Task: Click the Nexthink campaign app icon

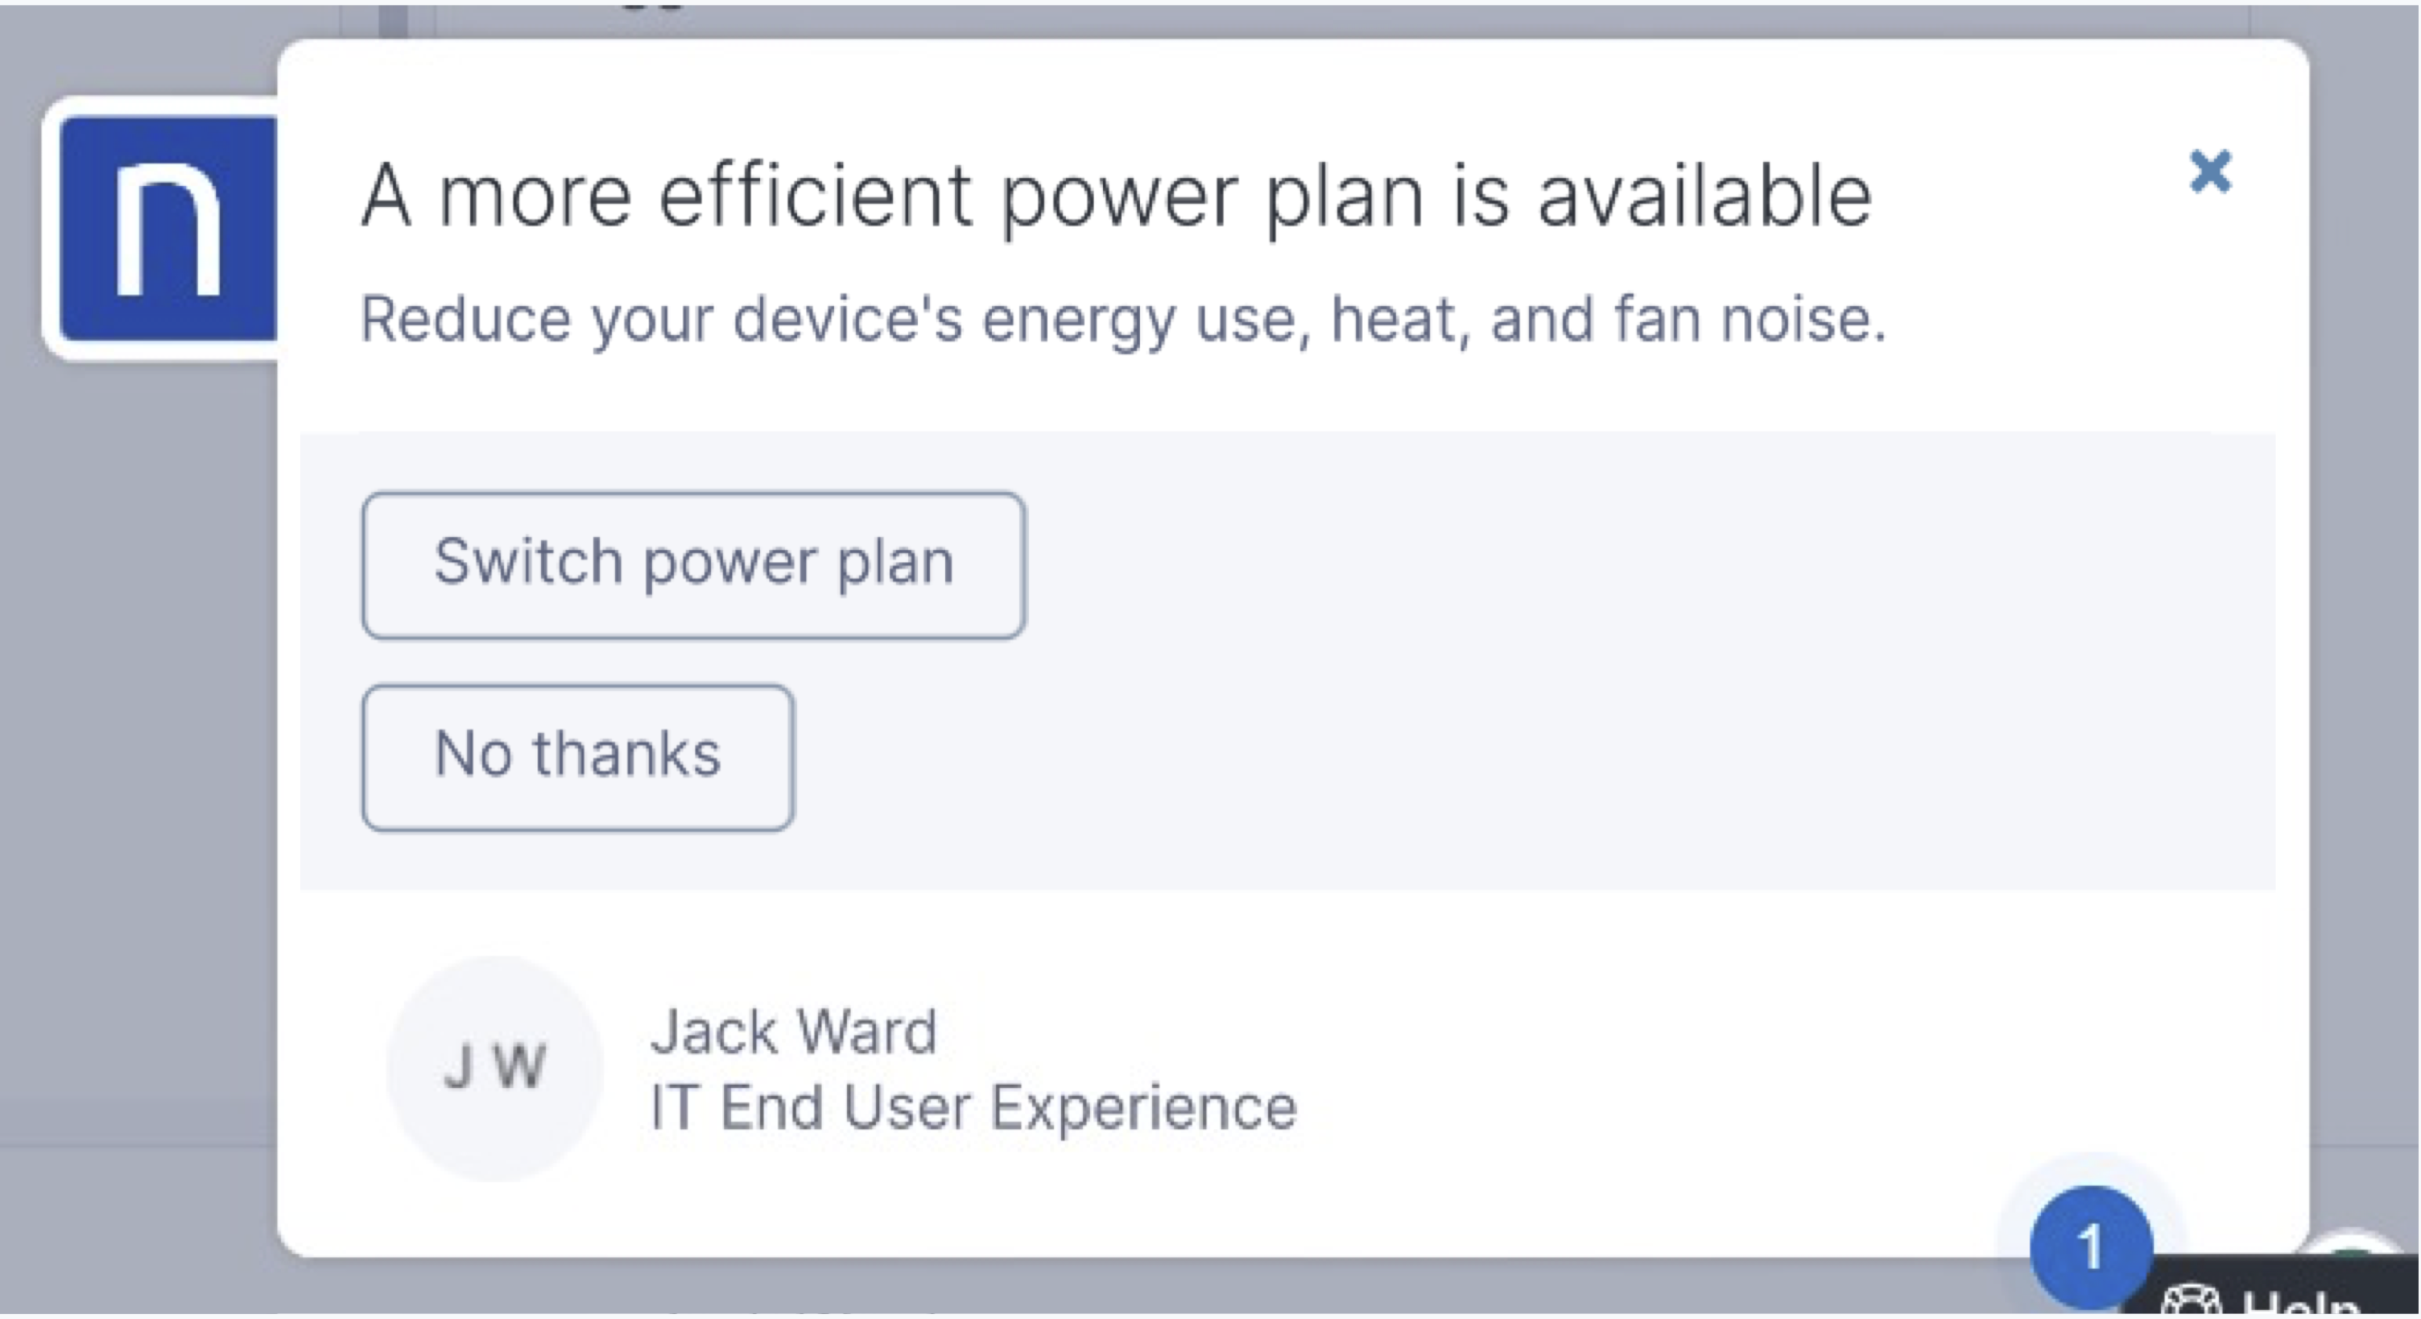Action: click(x=167, y=229)
